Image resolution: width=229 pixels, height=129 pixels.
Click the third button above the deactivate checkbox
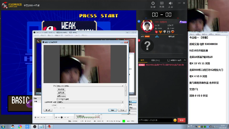tap(62, 96)
